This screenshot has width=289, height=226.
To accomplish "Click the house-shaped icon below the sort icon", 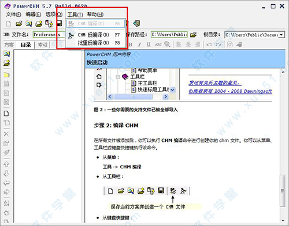I will (6, 213).
